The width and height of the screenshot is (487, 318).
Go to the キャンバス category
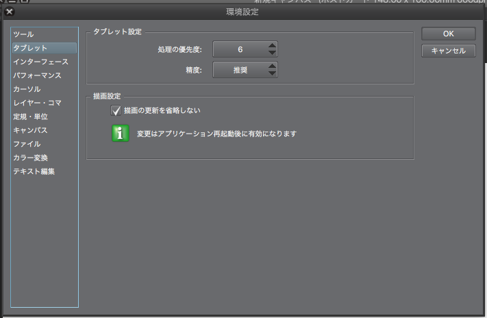tap(44, 130)
